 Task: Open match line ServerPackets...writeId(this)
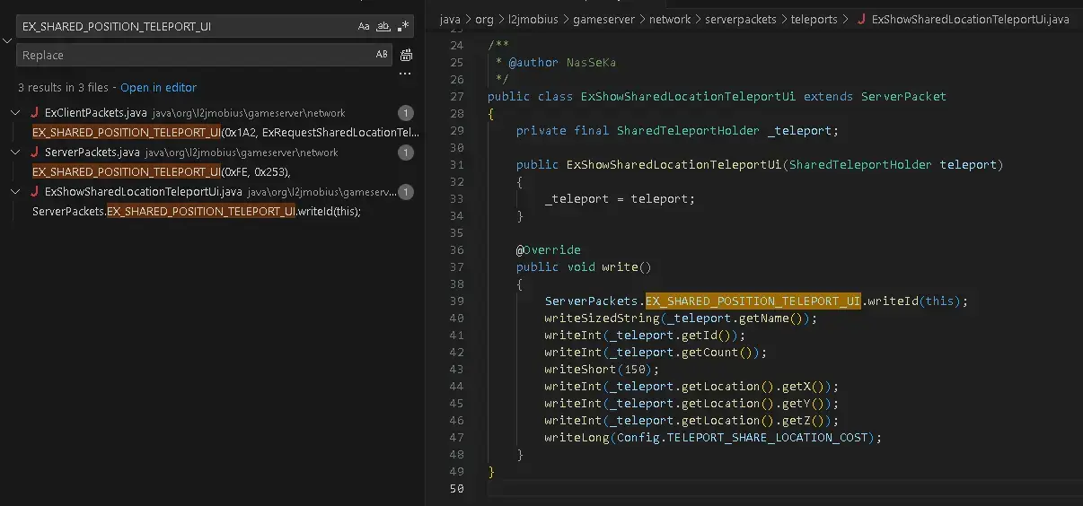pyautogui.click(x=196, y=212)
